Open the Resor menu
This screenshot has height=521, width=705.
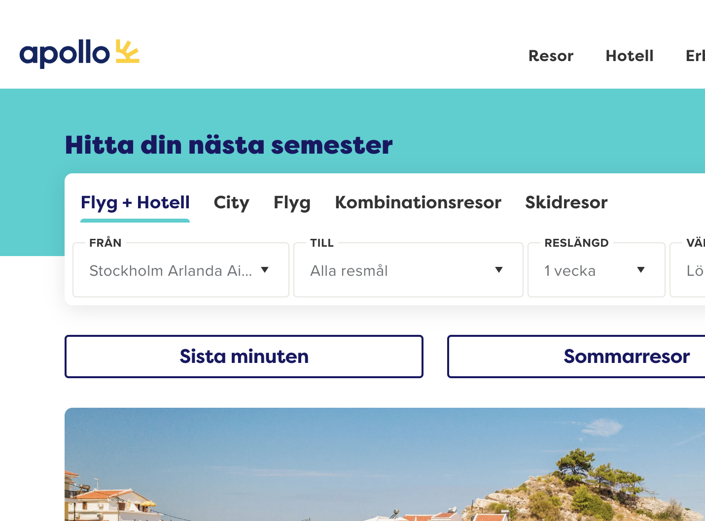551,56
